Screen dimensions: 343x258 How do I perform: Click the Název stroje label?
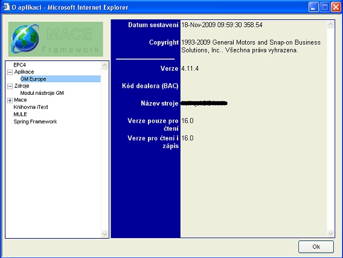[x=159, y=103]
